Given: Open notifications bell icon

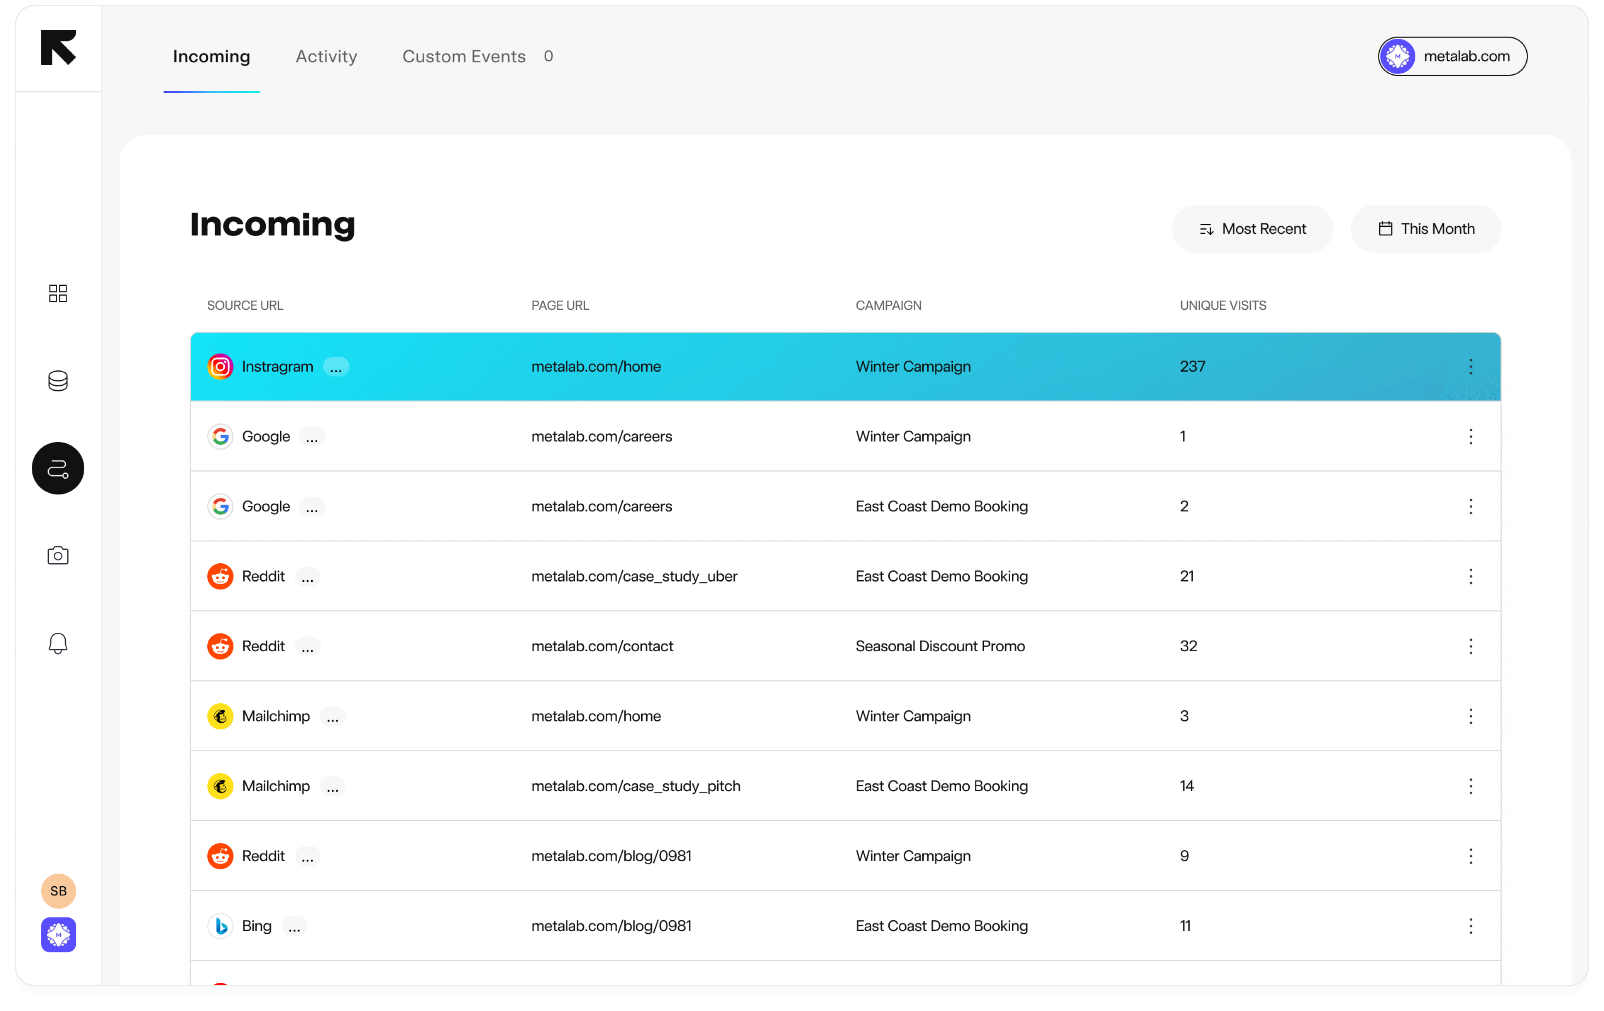Looking at the screenshot, I should [58, 643].
